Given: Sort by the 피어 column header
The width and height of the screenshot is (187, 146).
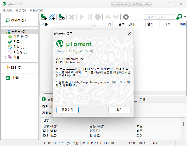Looking at the screenshot, I should pyautogui.click(x=179, y=24).
